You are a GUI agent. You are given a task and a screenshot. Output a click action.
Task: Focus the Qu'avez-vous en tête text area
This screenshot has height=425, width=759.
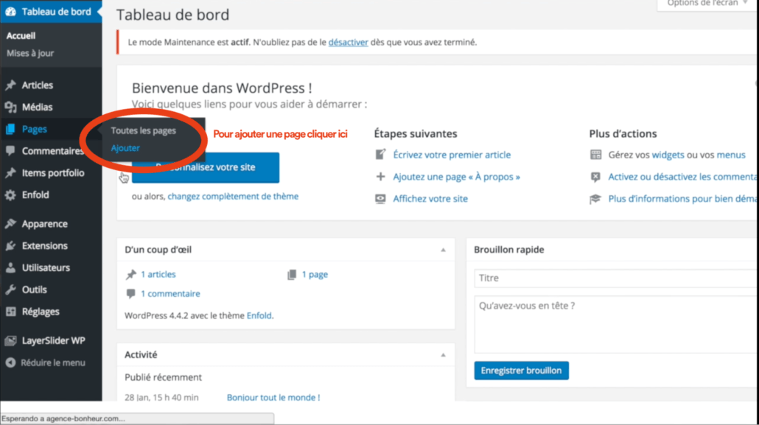pos(616,324)
